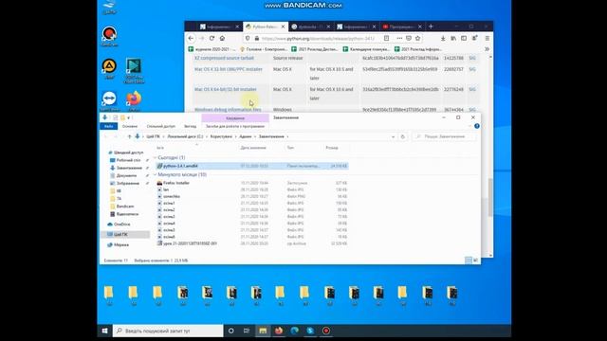Open Mac OS X 64-bit/32-bit installer link
The image size is (607, 341).
(x=226, y=89)
